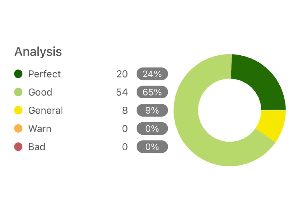Select the Bad legend label
The image size is (300, 214).
(x=37, y=147)
